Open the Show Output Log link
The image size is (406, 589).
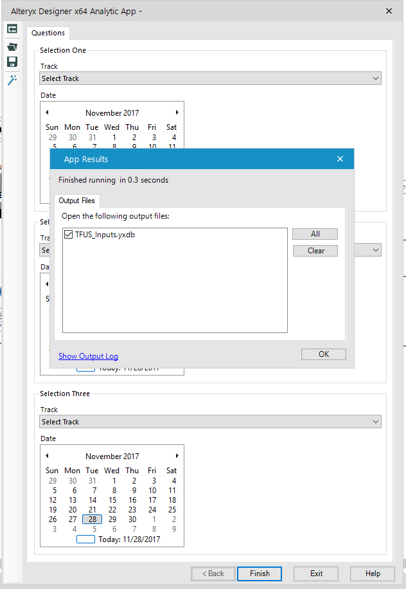point(88,356)
